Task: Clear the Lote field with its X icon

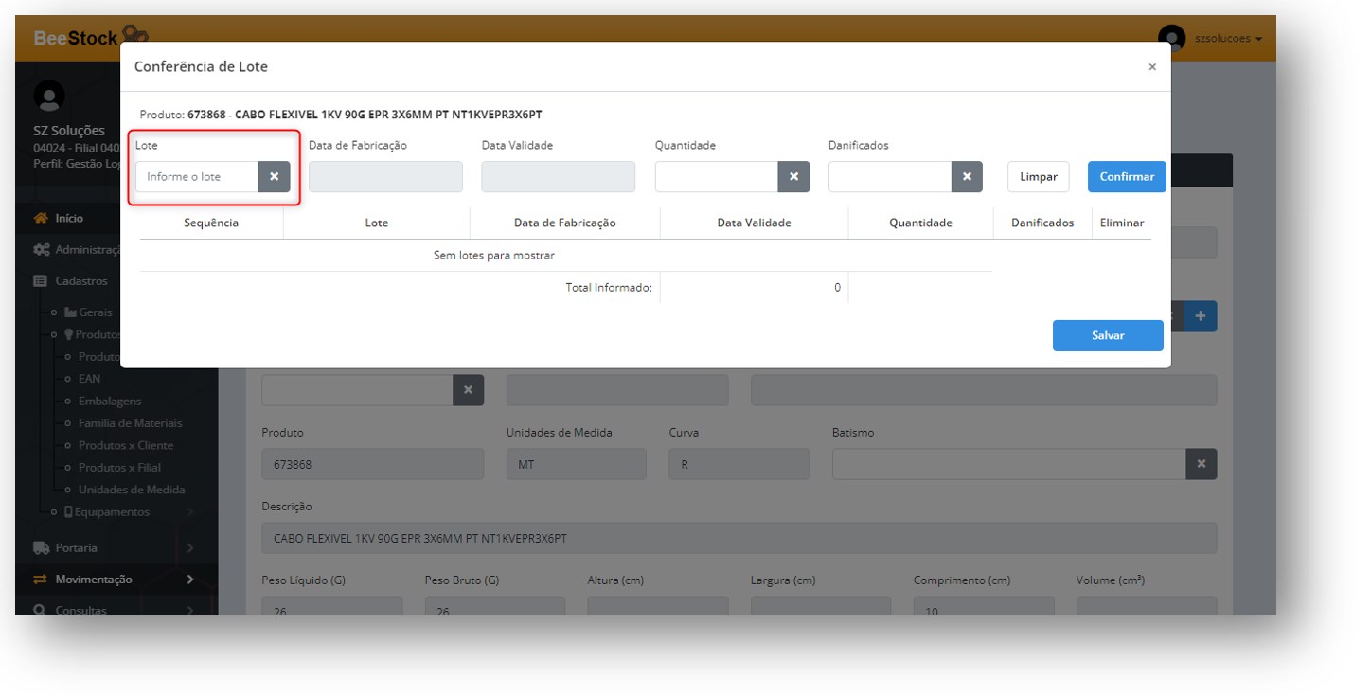Action: 274,177
